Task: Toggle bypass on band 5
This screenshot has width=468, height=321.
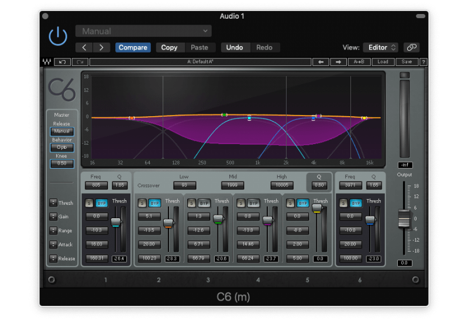Action: pos(303,203)
